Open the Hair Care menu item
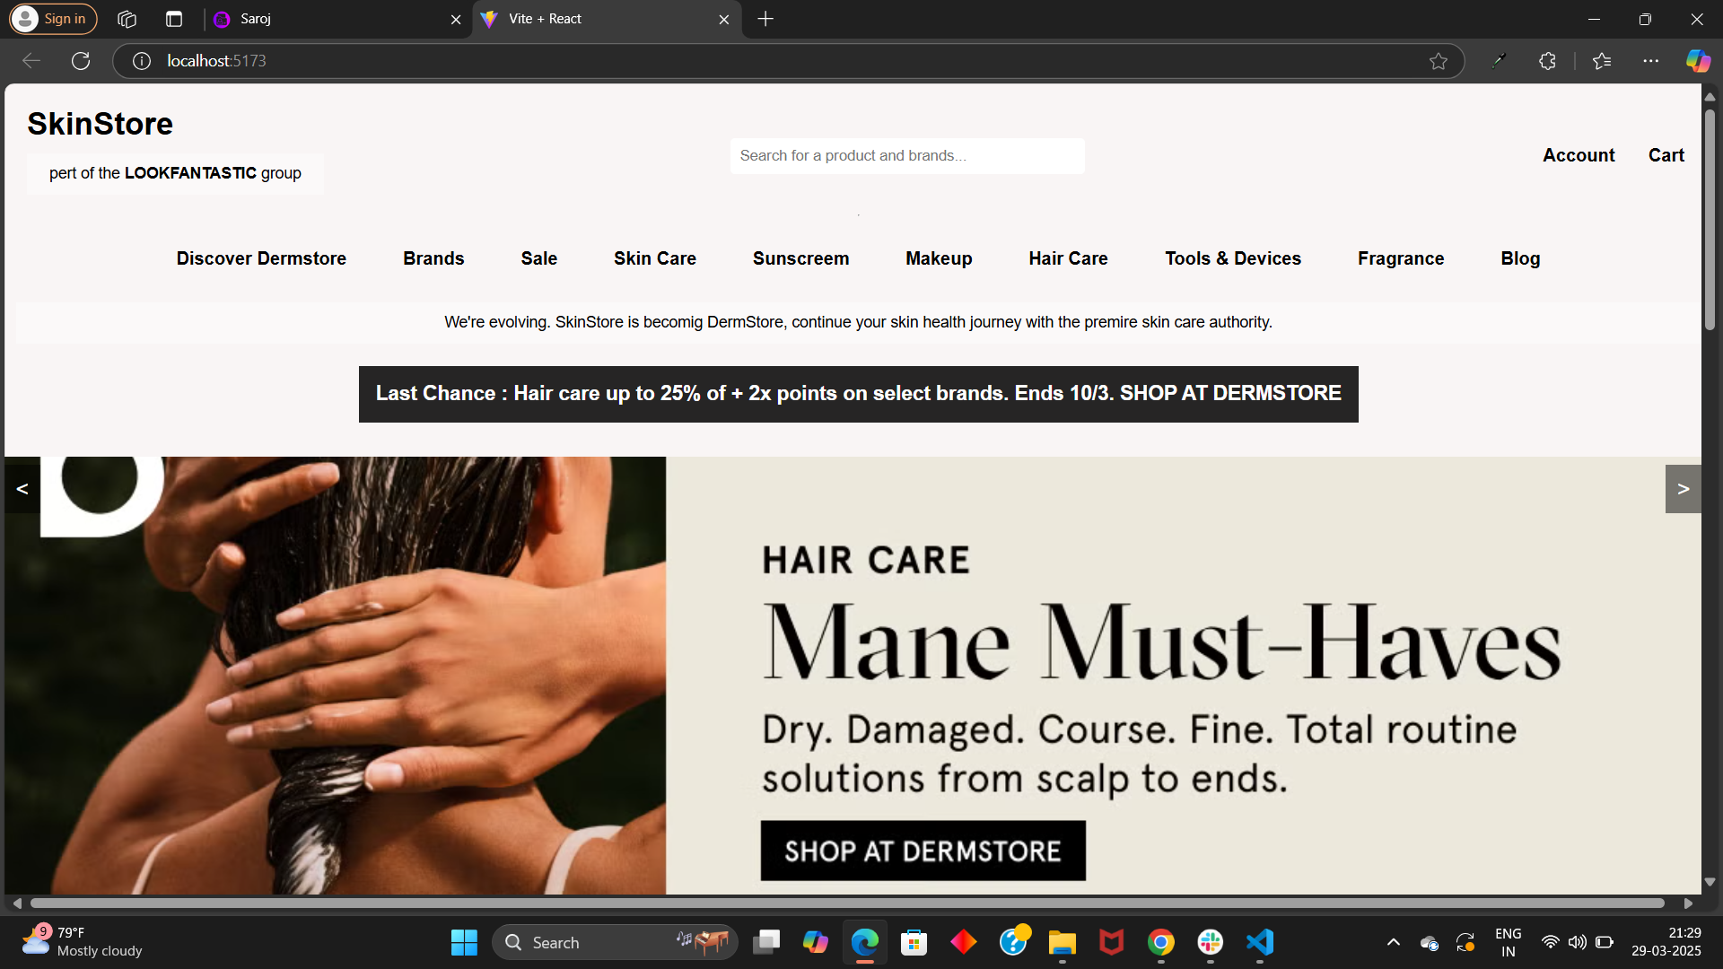This screenshot has height=969, width=1723. click(1068, 258)
